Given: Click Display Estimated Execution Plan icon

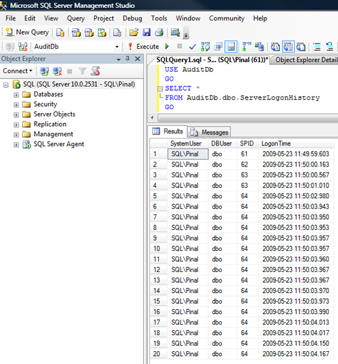Looking at the screenshot, I should pos(206,47).
